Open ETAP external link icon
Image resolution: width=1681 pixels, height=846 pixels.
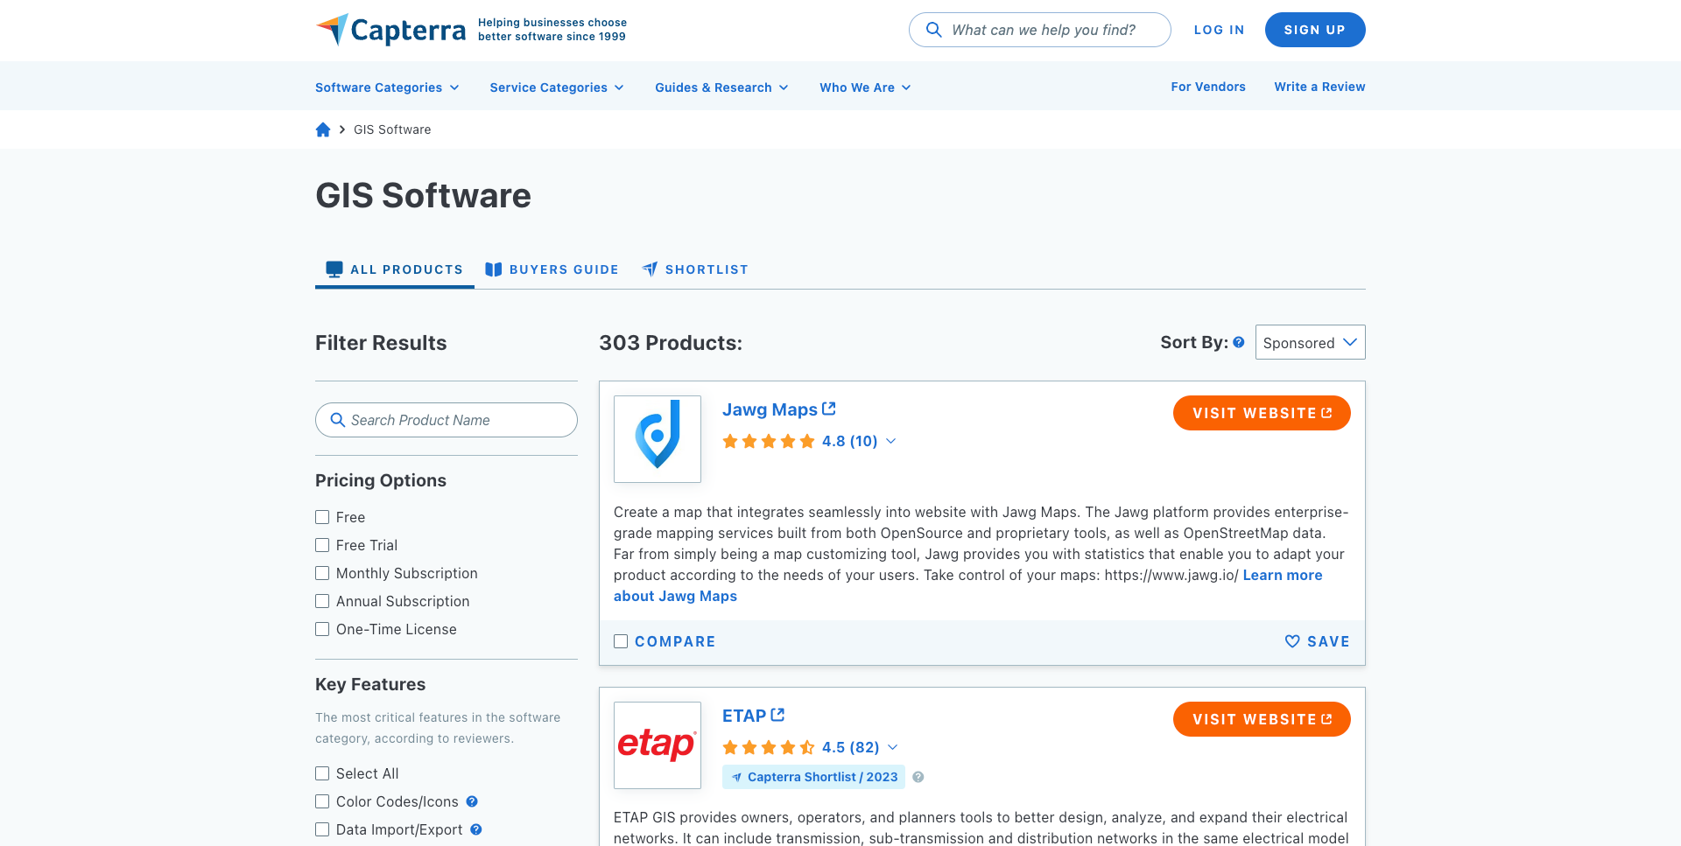coord(777,715)
